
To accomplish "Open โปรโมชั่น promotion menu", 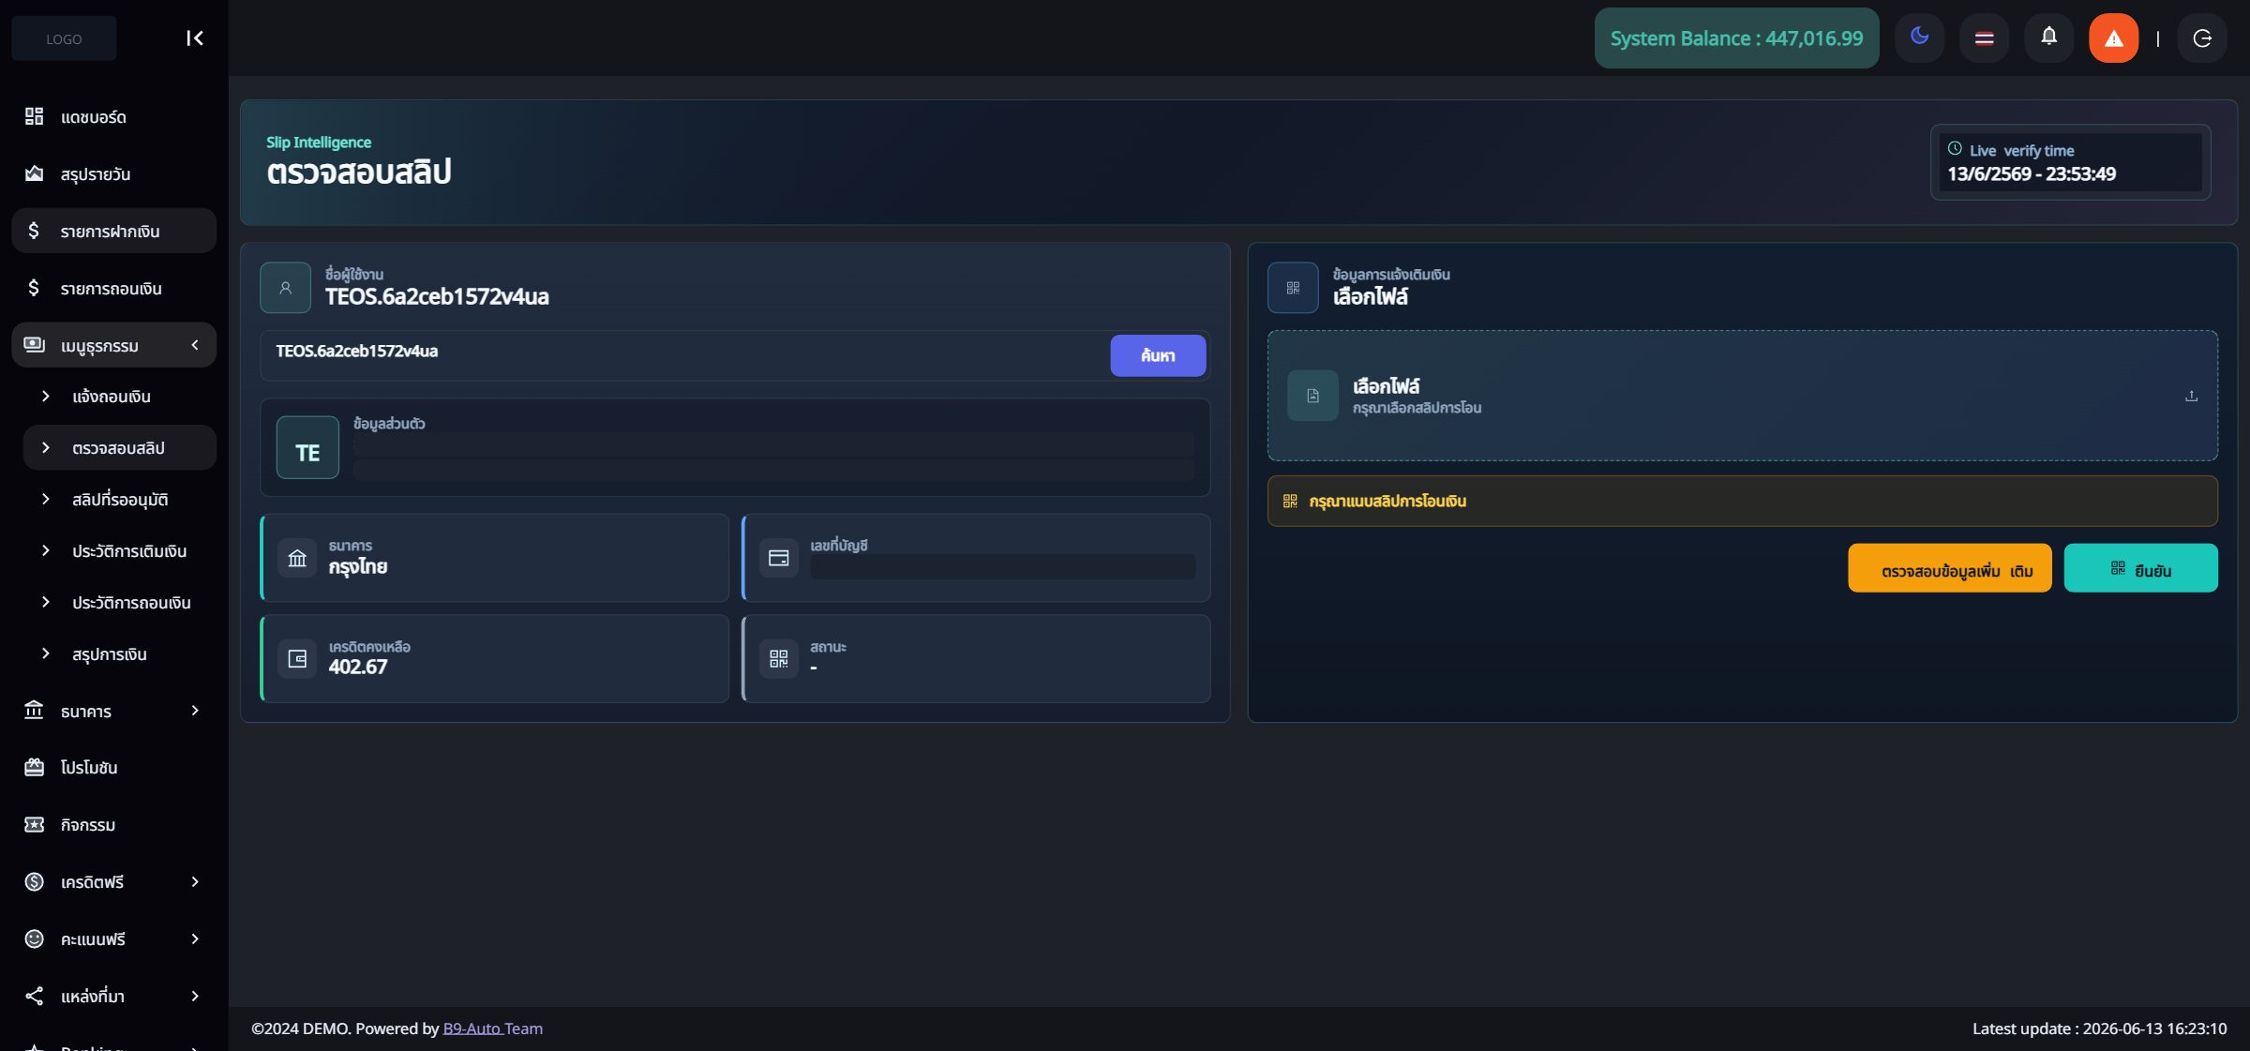I will [113, 768].
